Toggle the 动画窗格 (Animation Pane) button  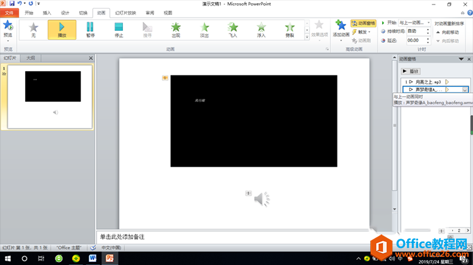362,23
